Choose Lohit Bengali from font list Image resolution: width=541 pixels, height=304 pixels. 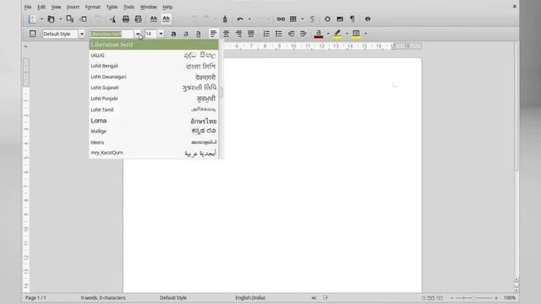click(x=154, y=66)
